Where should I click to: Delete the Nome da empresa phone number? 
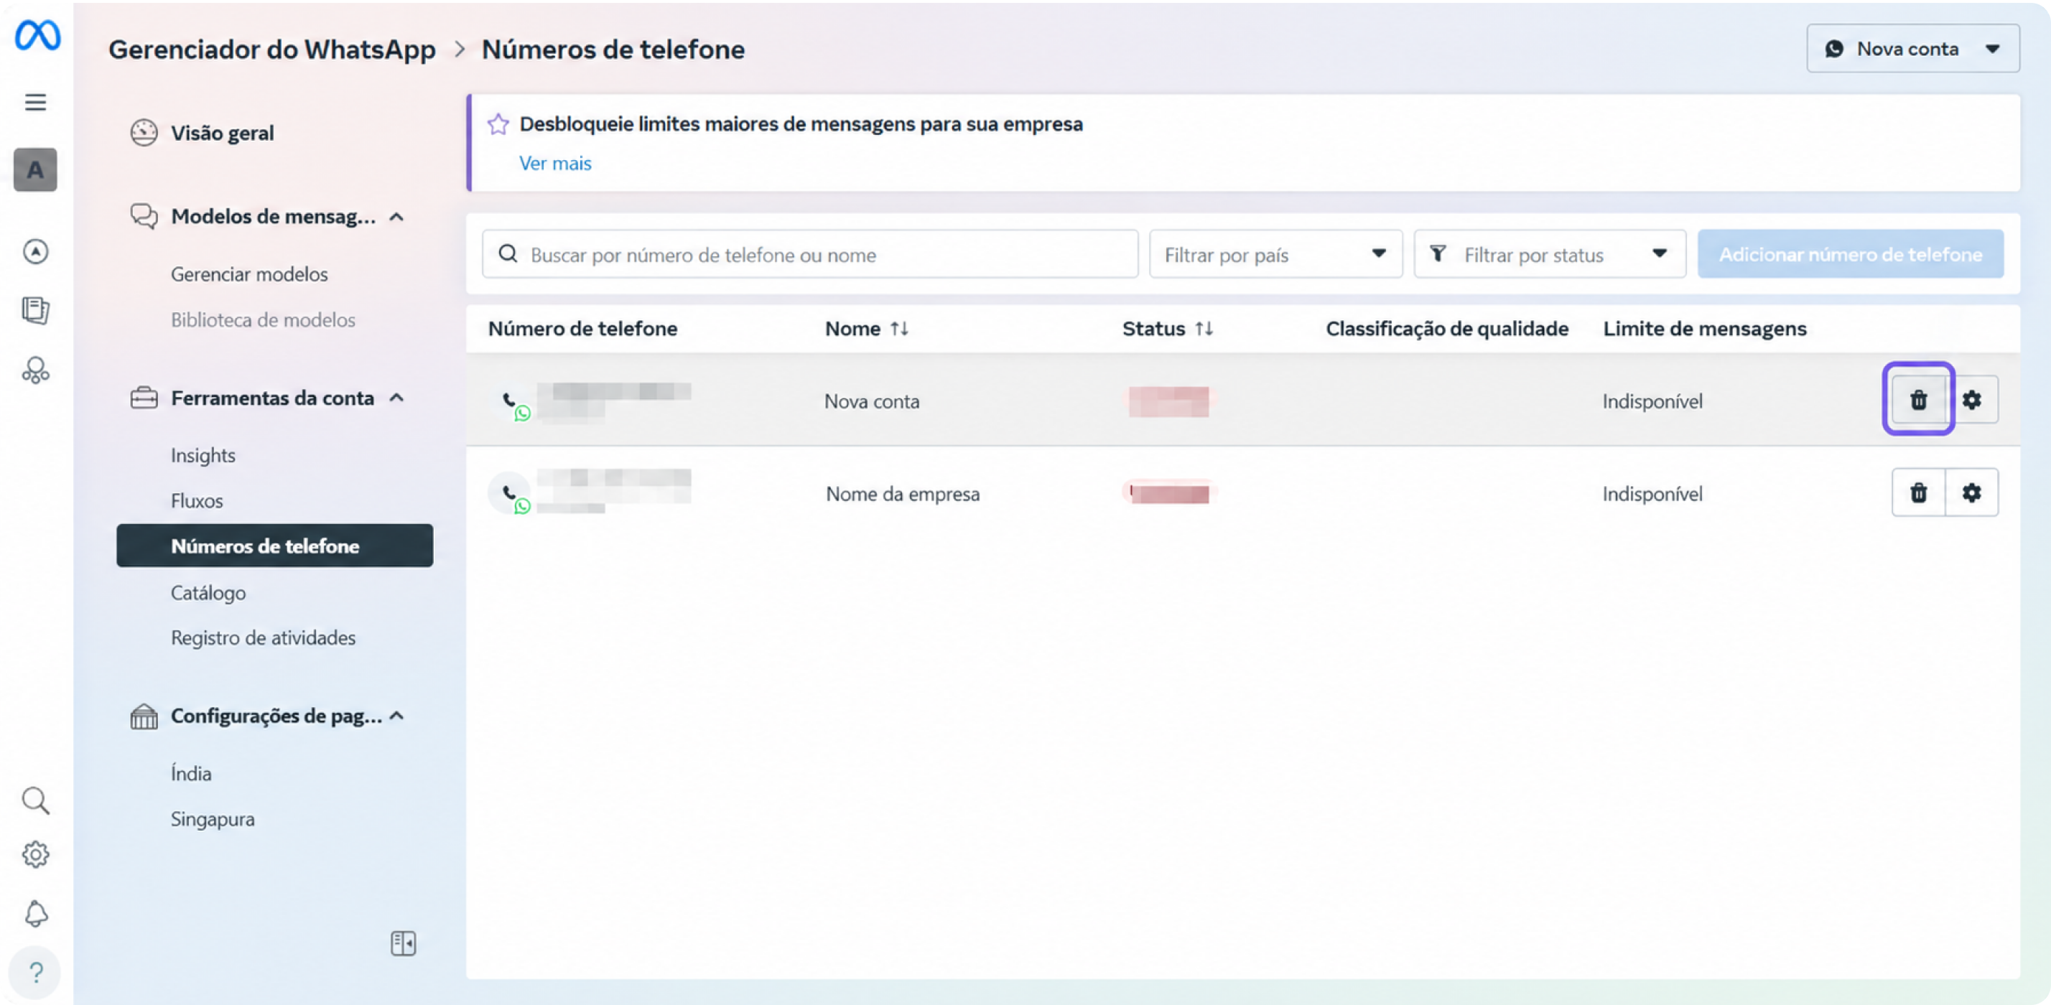[x=1918, y=492]
